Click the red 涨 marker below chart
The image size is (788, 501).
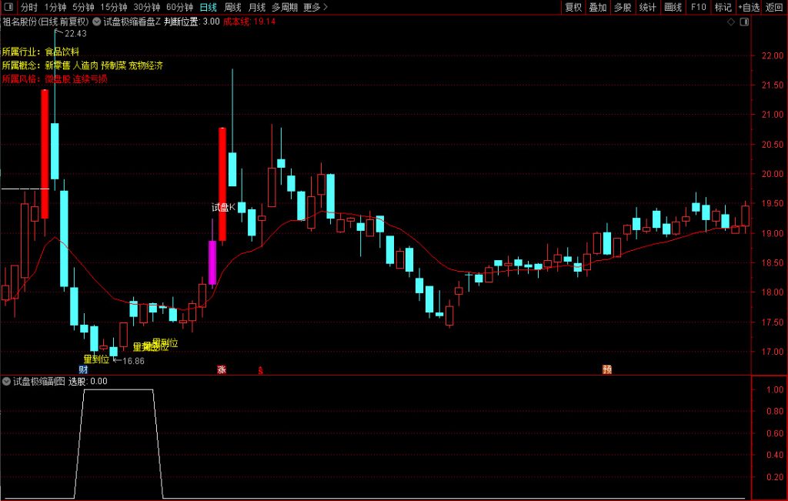coord(222,369)
